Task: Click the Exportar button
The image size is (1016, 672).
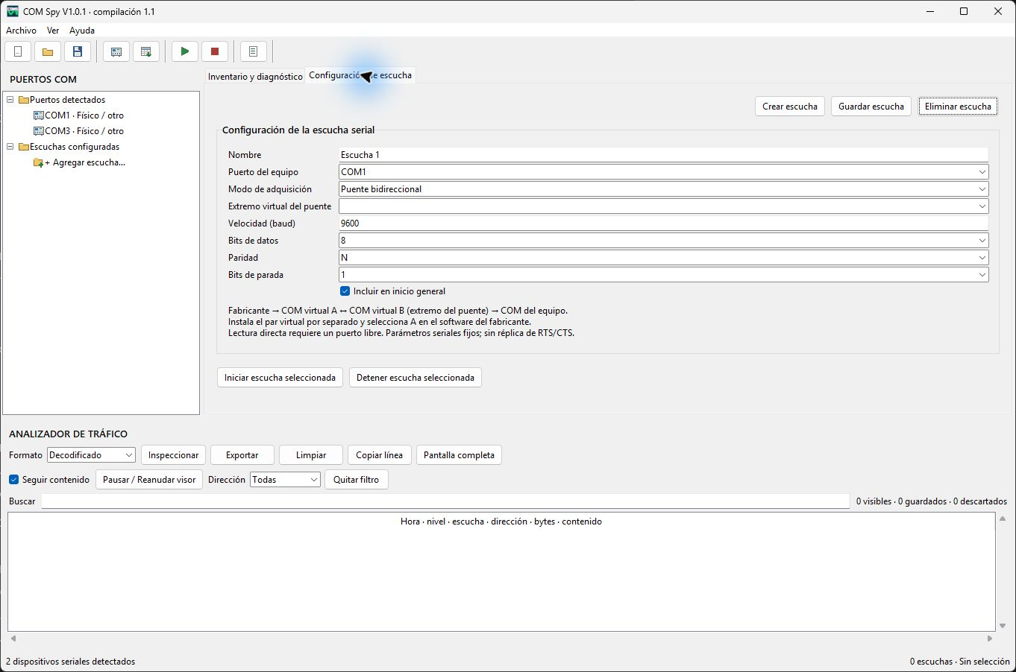Action: coord(242,455)
